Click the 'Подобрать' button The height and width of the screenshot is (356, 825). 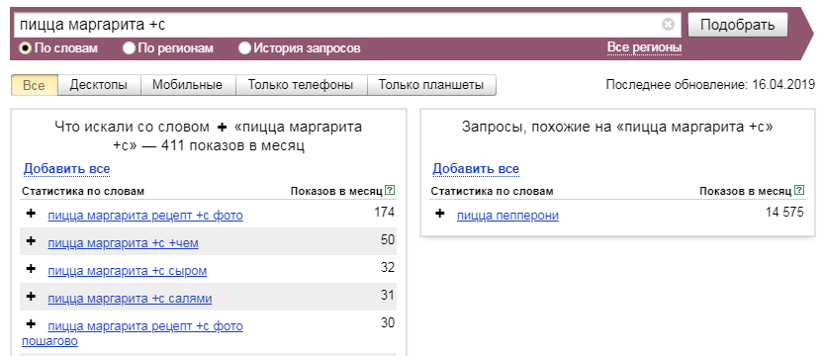tap(738, 25)
